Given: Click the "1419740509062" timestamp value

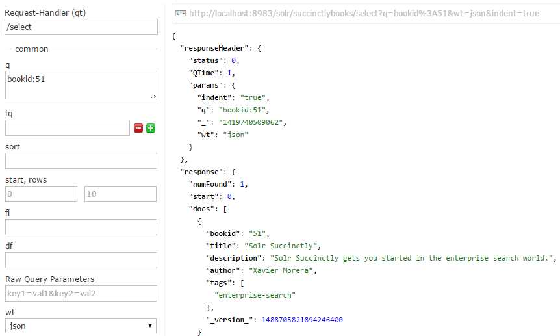Looking at the screenshot, I should (x=250, y=122).
